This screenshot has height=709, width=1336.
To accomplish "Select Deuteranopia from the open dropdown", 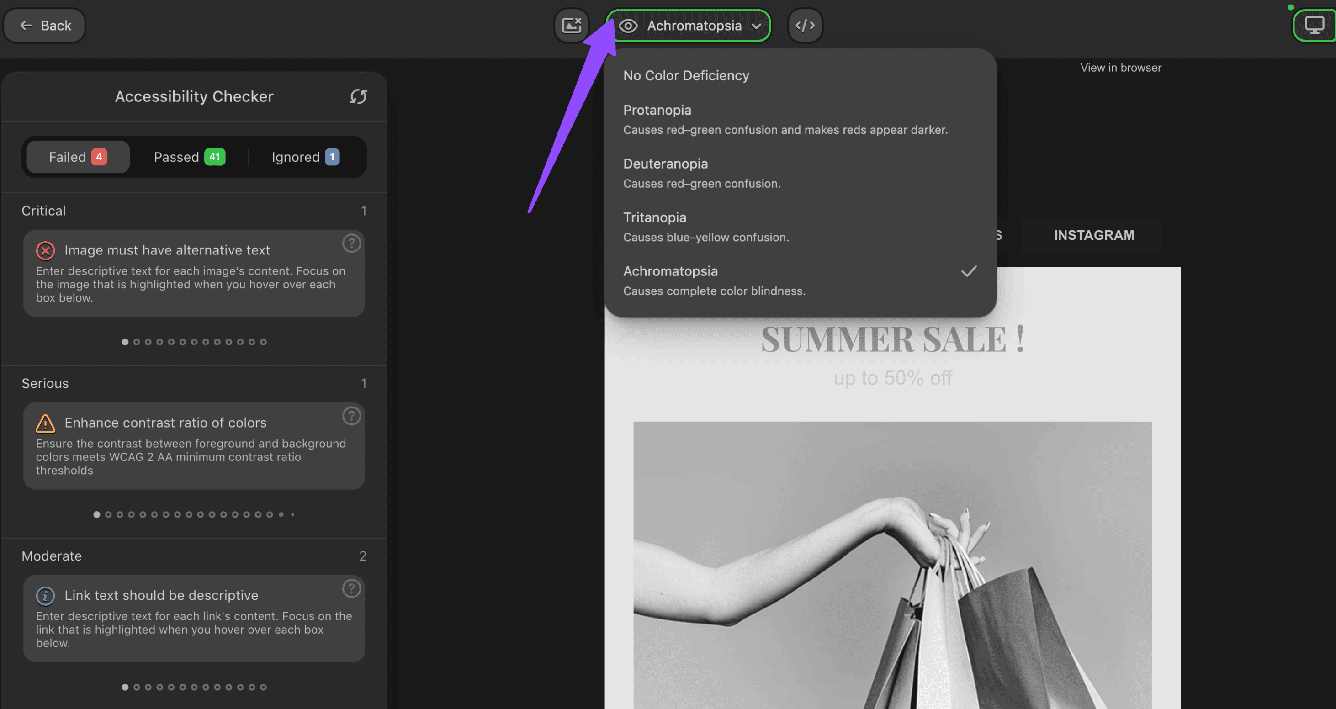I will pos(665,164).
